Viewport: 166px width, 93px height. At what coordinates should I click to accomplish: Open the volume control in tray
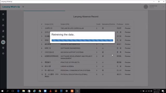point(149,91)
